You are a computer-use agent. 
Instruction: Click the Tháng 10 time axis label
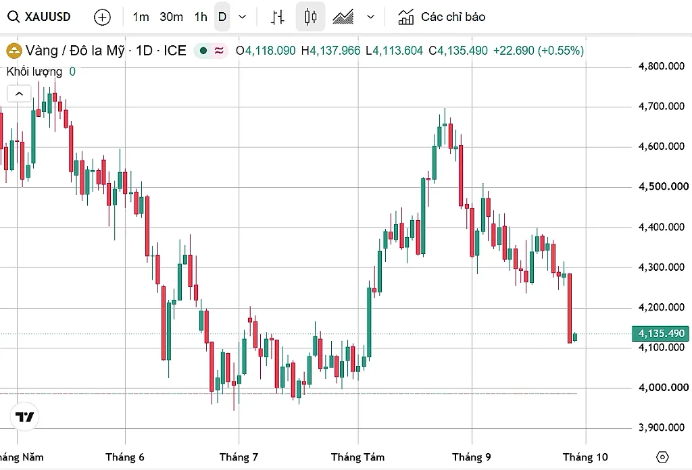[x=585, y=456]
